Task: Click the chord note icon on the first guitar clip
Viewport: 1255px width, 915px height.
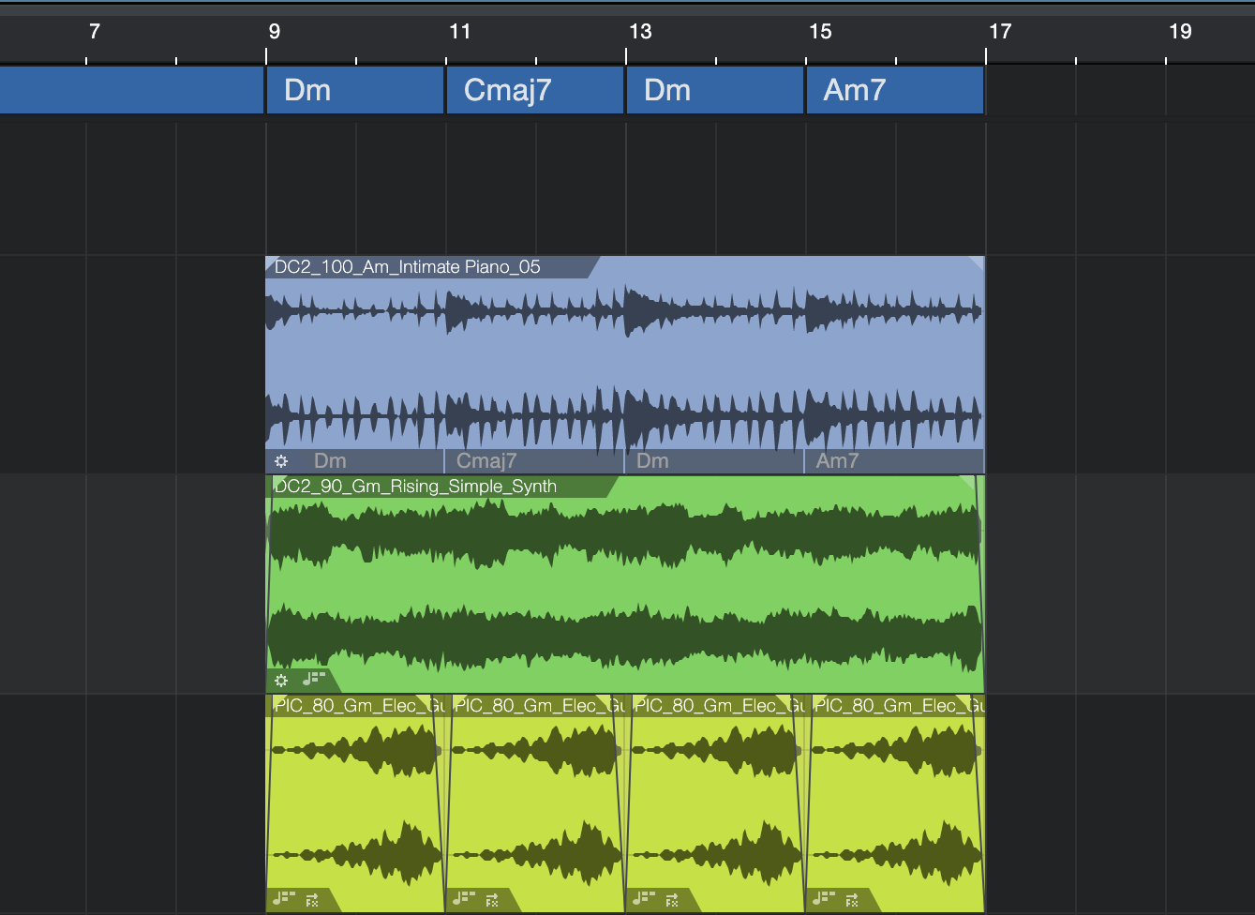Action: coord(283,899)
